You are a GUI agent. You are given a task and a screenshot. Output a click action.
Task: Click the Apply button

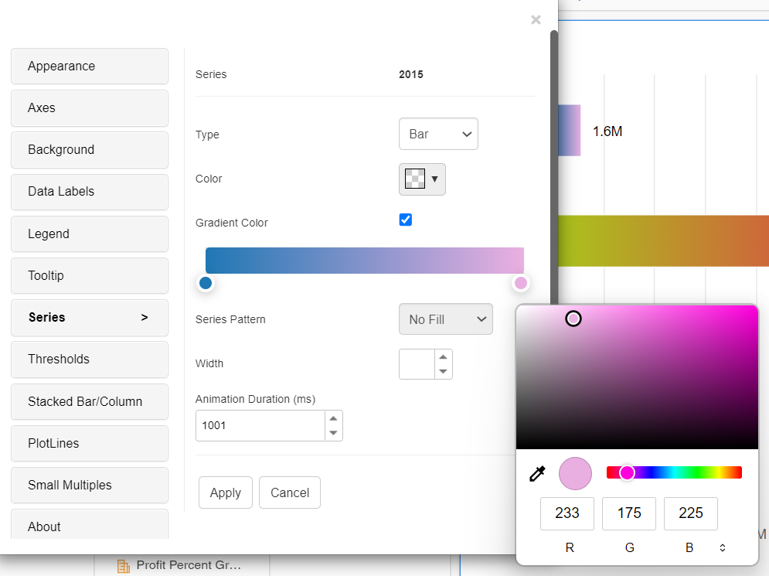point(225,492)
